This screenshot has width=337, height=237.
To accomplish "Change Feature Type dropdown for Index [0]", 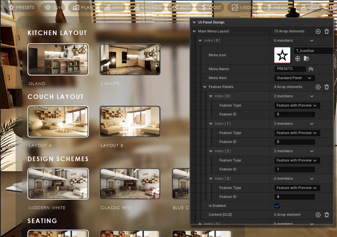I will click(x=297, y=105).
